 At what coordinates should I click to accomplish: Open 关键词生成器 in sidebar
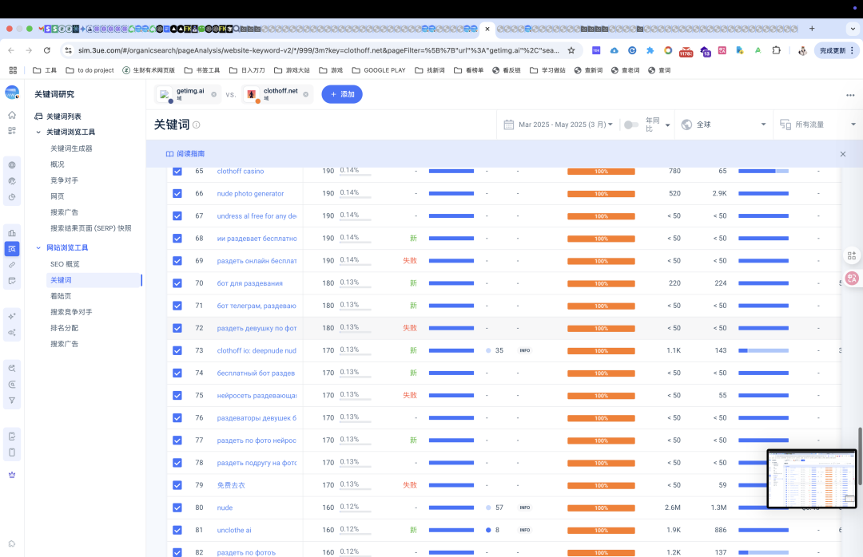click(71, 148)
